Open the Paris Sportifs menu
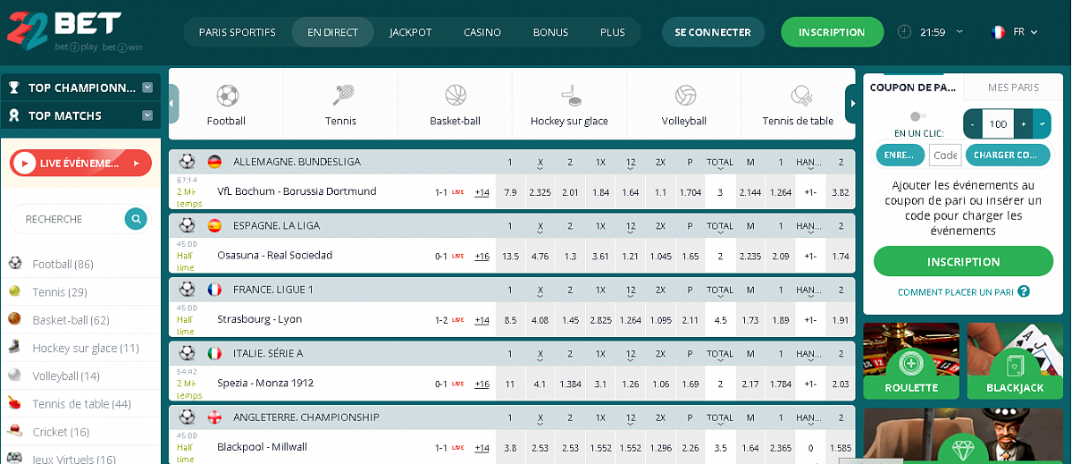This screenshot has width=1072, height=464. (x=237, y=32)
